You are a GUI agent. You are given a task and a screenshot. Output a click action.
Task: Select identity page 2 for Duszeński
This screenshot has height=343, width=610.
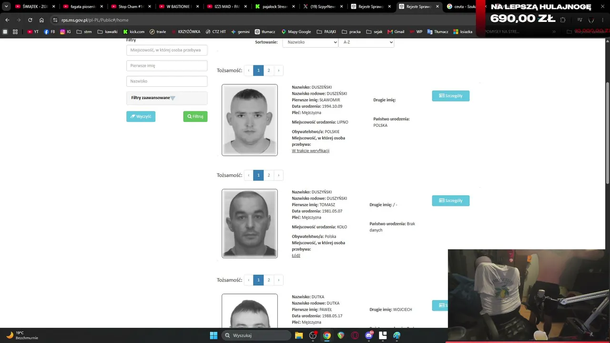click(x=269, y=71)
